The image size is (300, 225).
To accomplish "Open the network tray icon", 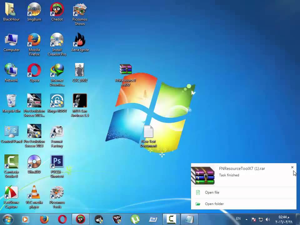I will click(x=261, y=219).
